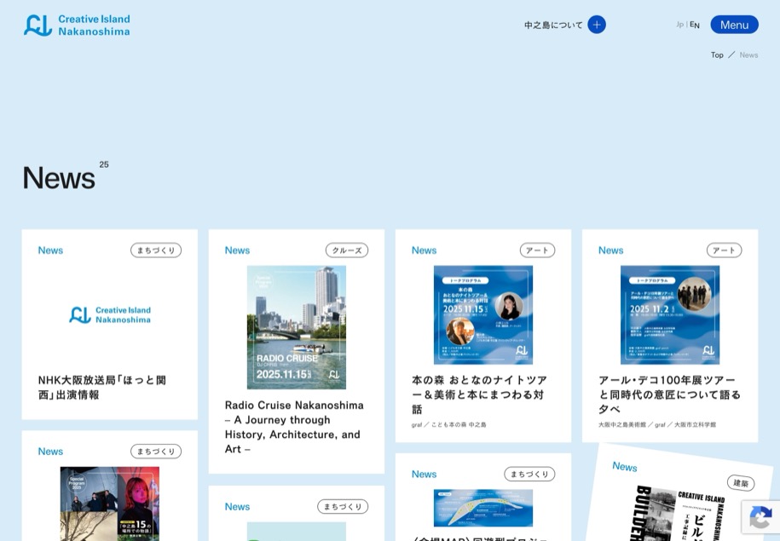Click the News label on the tilted 建築 card
The width and height of the screenshot is (780, 541).
(625, 466)
